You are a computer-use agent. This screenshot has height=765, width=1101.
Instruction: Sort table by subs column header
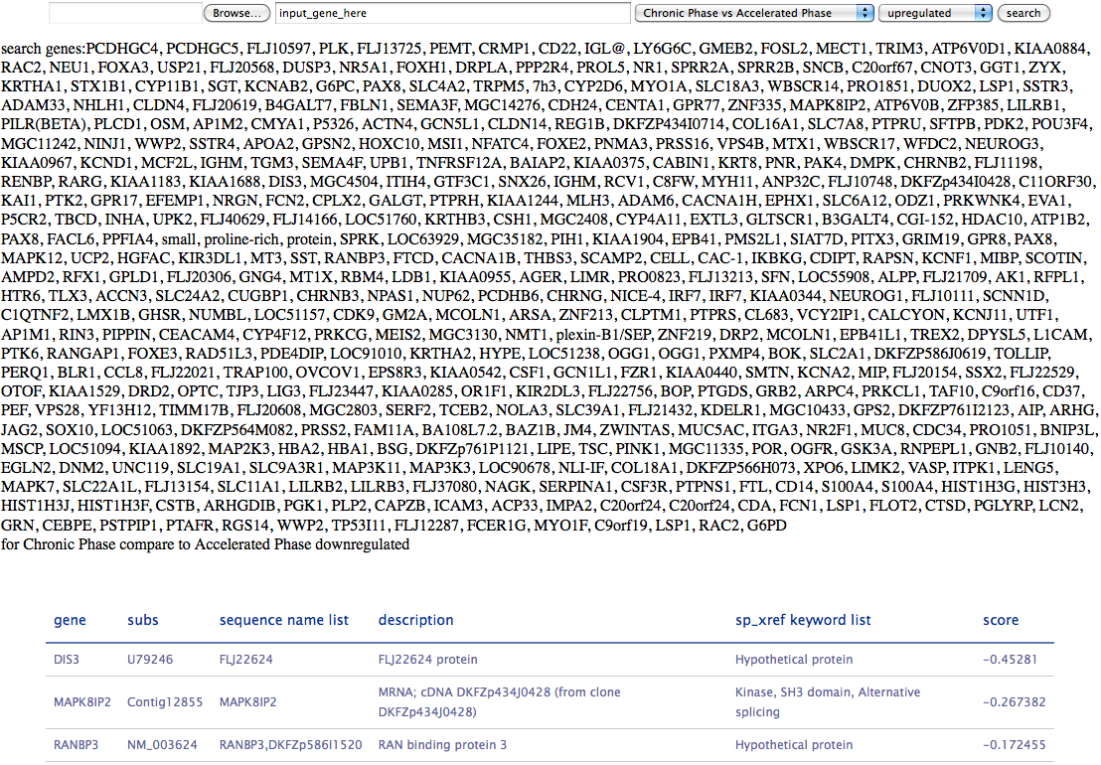click(x=143, y=620)
